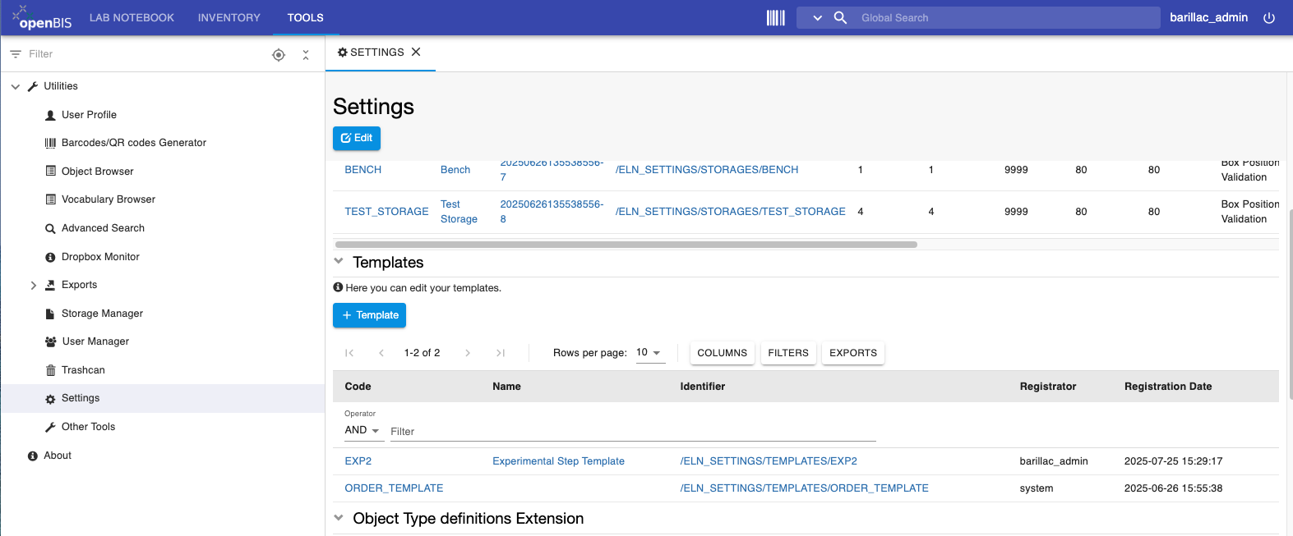Click the Storage Manager file icon
1293x536 pixels.
tap(50, 314)
